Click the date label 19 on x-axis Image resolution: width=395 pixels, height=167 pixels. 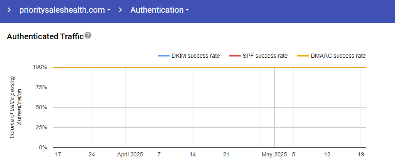coord(361,155)
